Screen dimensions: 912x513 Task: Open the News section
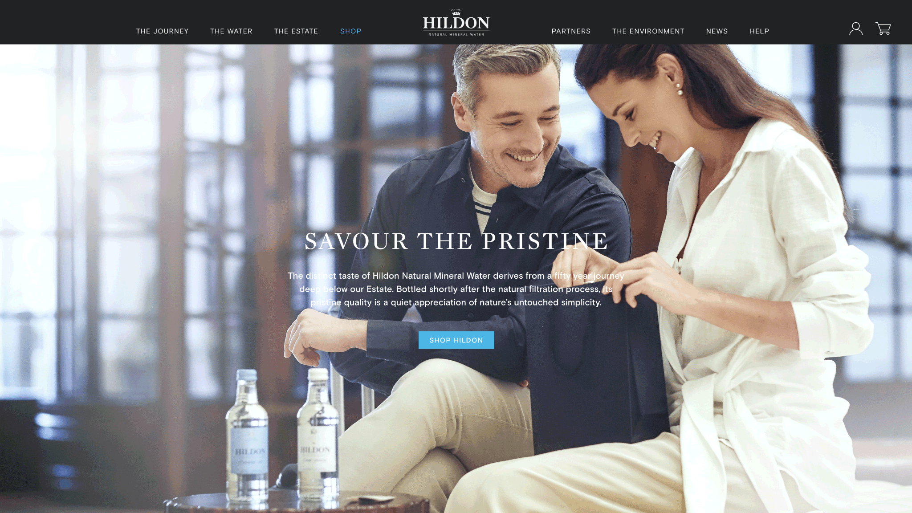click(x=717, y=31)
